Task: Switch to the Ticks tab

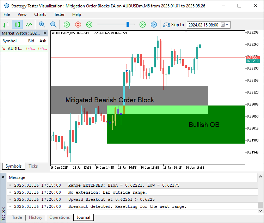Action: pyautogui.click(x=33, y=166)
